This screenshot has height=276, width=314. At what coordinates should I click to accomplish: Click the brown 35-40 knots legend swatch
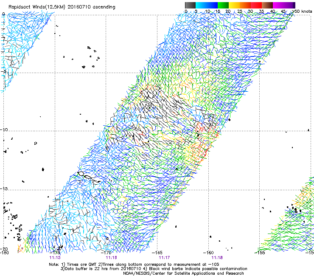267,5
